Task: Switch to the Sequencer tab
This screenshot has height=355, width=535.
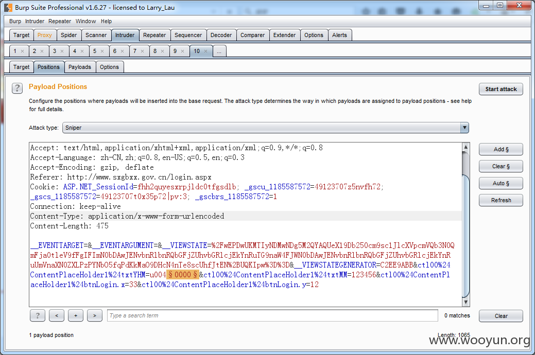Action: coord(188,35)
